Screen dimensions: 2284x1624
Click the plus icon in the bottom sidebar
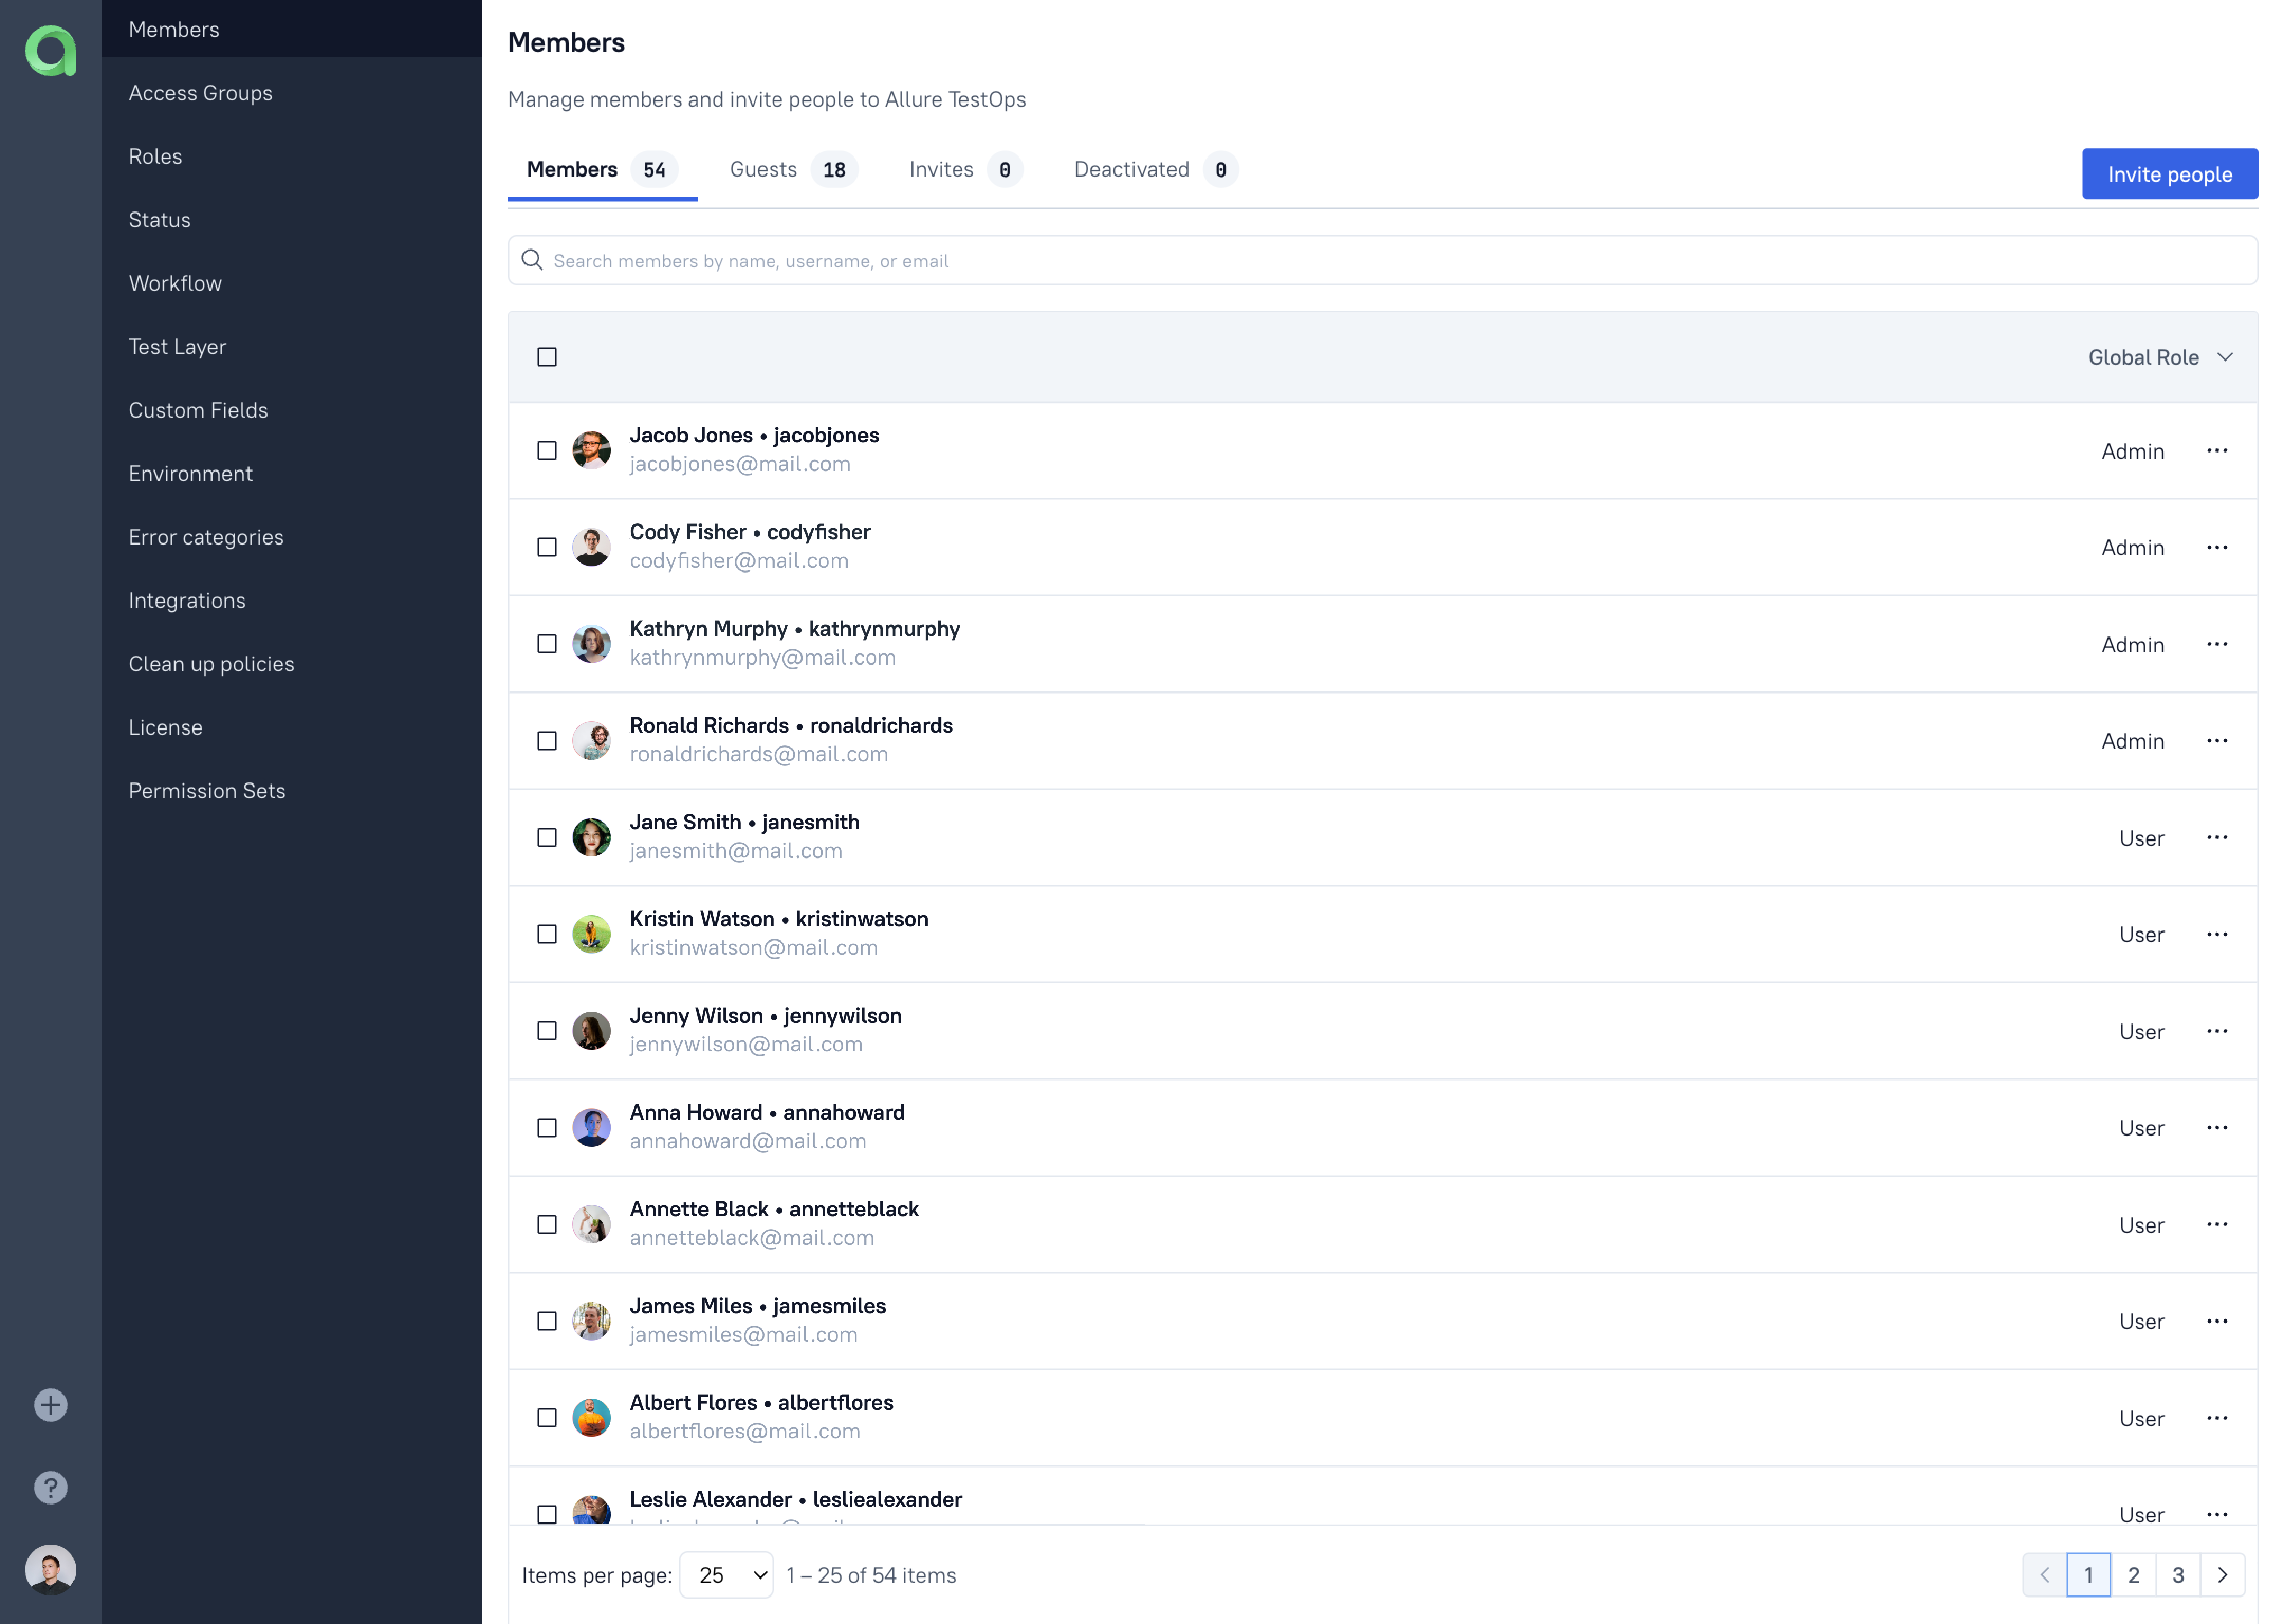[50, 1405]
